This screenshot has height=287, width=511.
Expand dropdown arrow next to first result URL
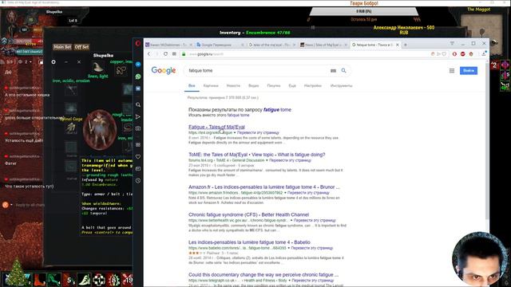coord(235,133)
